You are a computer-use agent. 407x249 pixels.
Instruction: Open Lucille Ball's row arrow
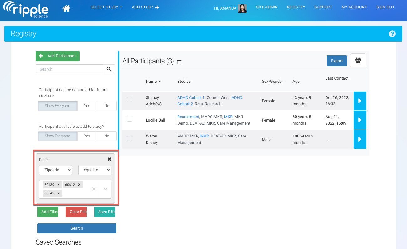pyautogui.click(x=360, y=120)
